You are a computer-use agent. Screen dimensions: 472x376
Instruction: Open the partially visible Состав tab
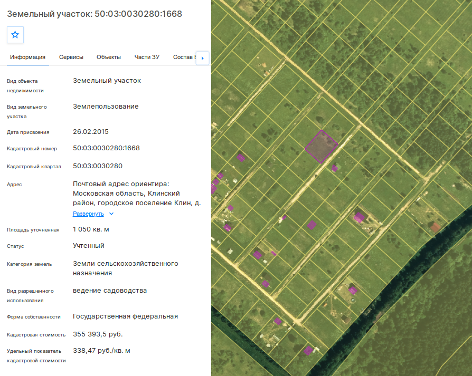pos(184,57)
